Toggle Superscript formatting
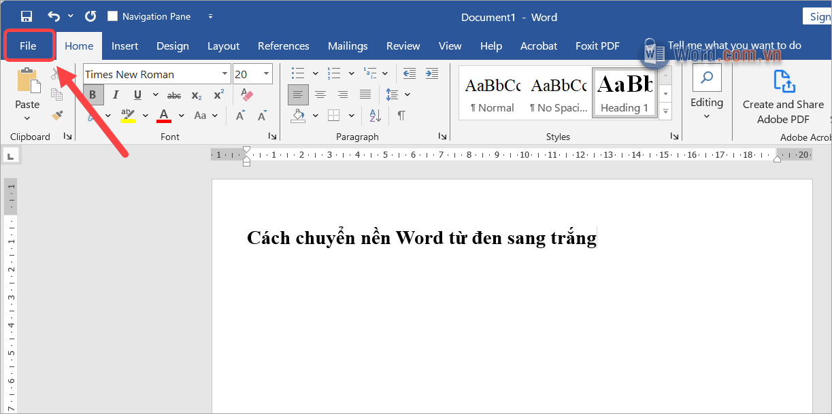832x414 pixels. [x=218, y=95]
